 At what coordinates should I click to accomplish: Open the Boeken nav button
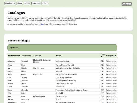(45, 3)
